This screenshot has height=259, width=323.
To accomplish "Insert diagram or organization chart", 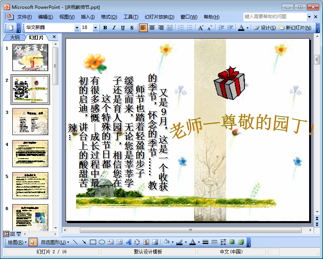I will (137, 242).
